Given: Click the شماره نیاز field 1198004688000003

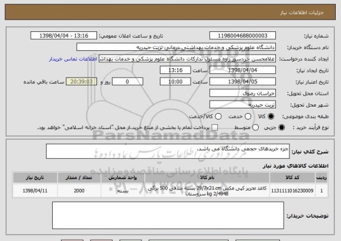Looking at the screenshot, I should [x=243, y=36].
